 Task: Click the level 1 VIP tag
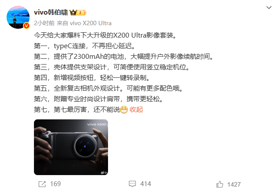82,13
